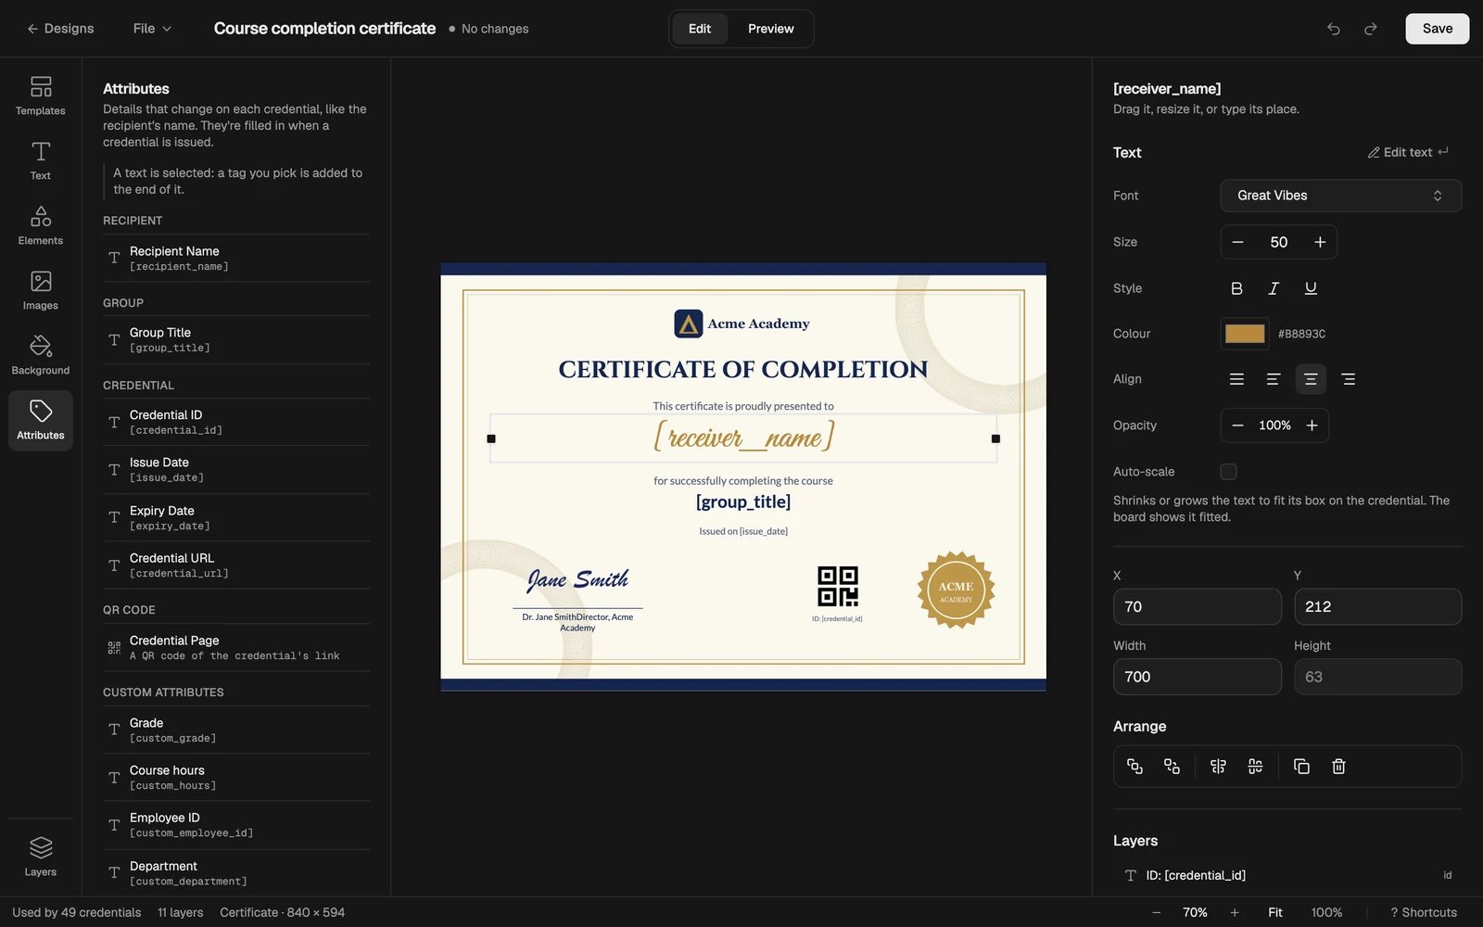Open the Shortcuts help
Screen dimensions: 1483x927
pyautogui.click(x=1424, y=912)
